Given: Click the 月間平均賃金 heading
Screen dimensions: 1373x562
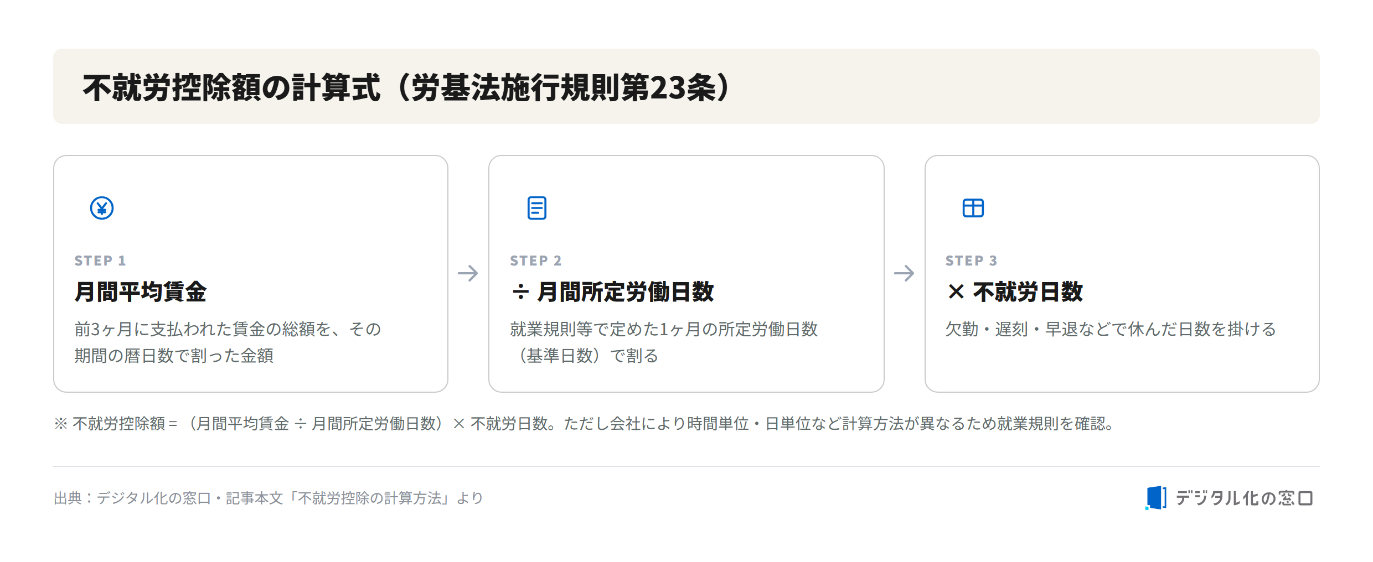Looking at the screenshot, I should click(141, 292).
